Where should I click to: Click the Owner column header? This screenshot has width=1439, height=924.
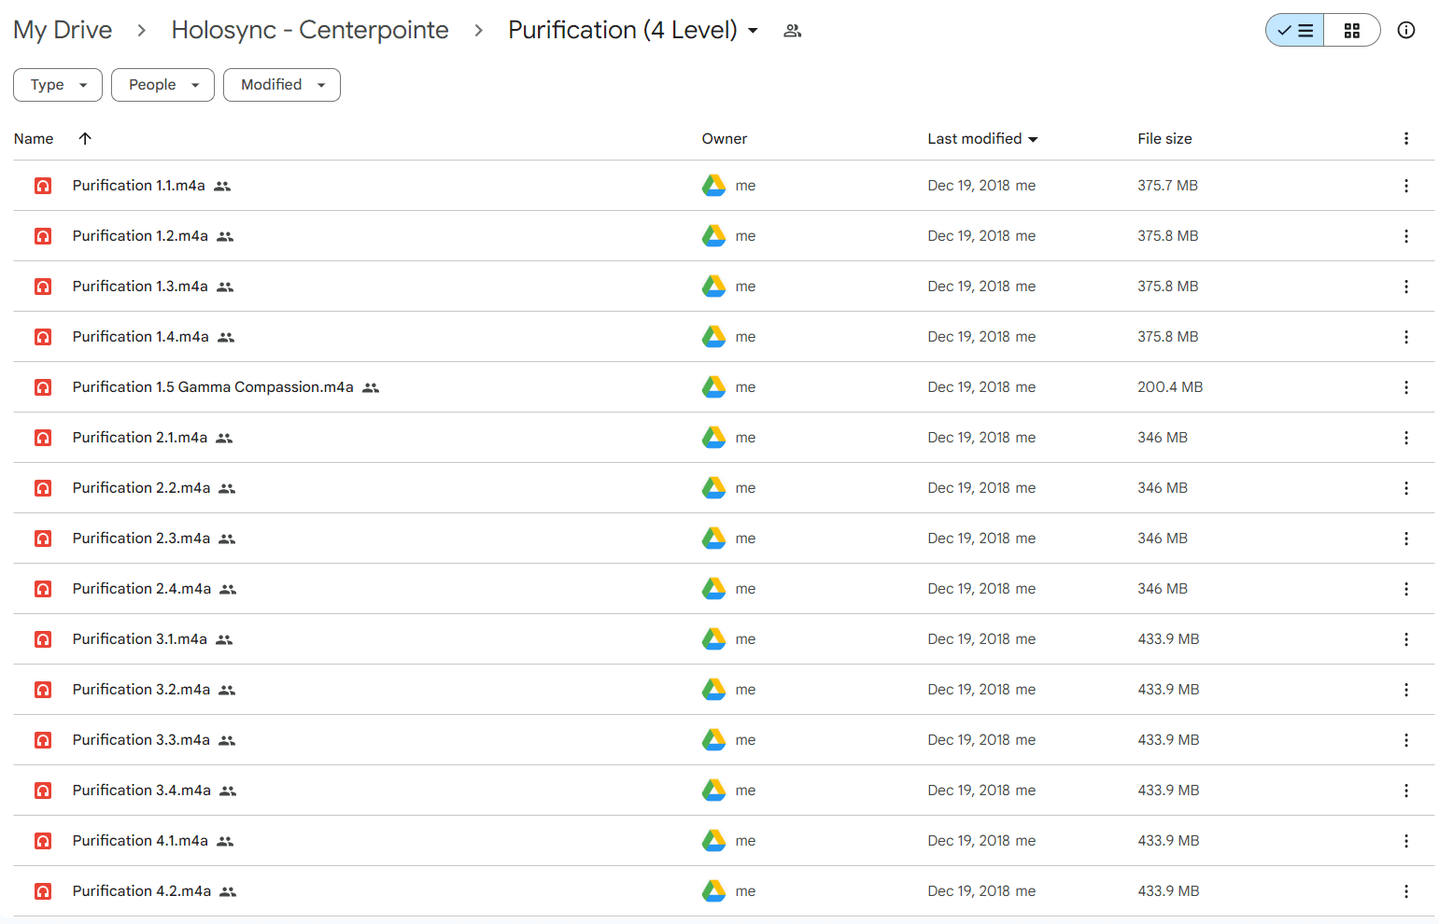725,138
